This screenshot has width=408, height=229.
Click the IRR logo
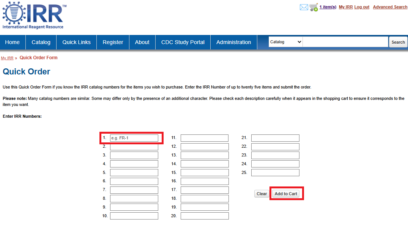pos(34,15)
